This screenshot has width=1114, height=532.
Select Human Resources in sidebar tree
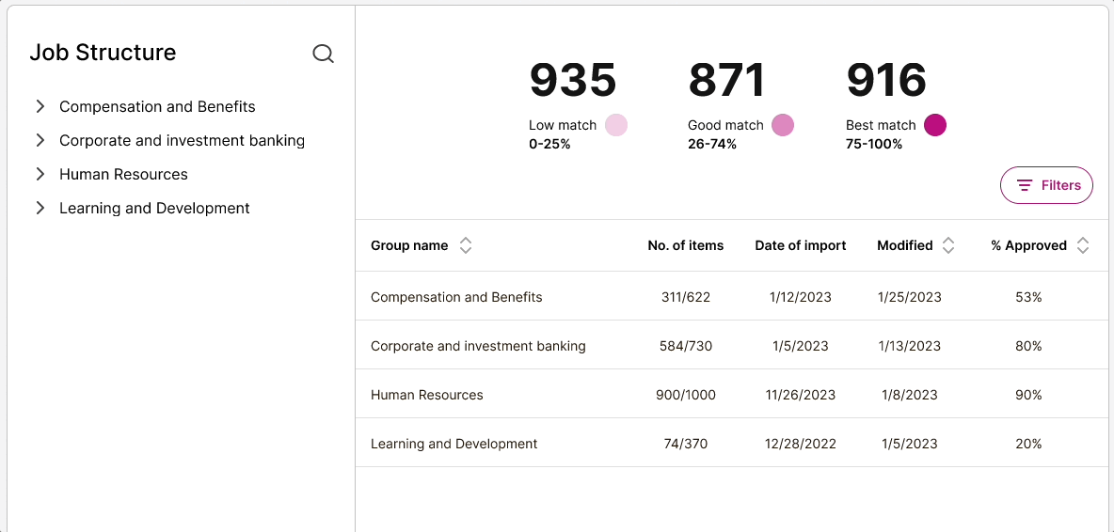pos(123,175)
